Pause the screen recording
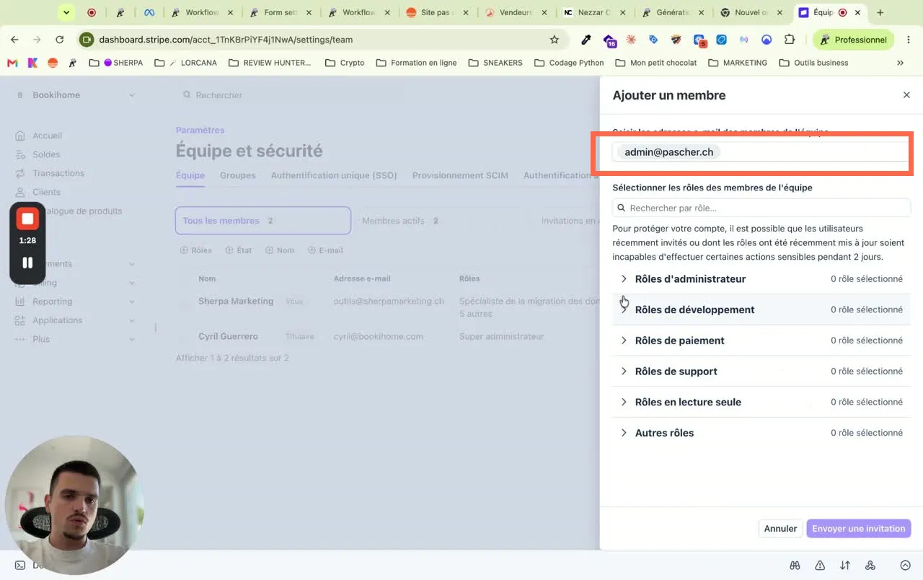The width and height of the screenshot is (923, 580). point(27,263)
